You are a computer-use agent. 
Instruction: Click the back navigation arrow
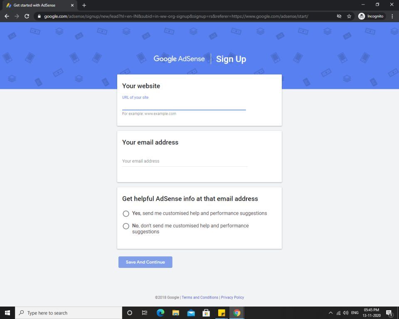coord(7,16)
